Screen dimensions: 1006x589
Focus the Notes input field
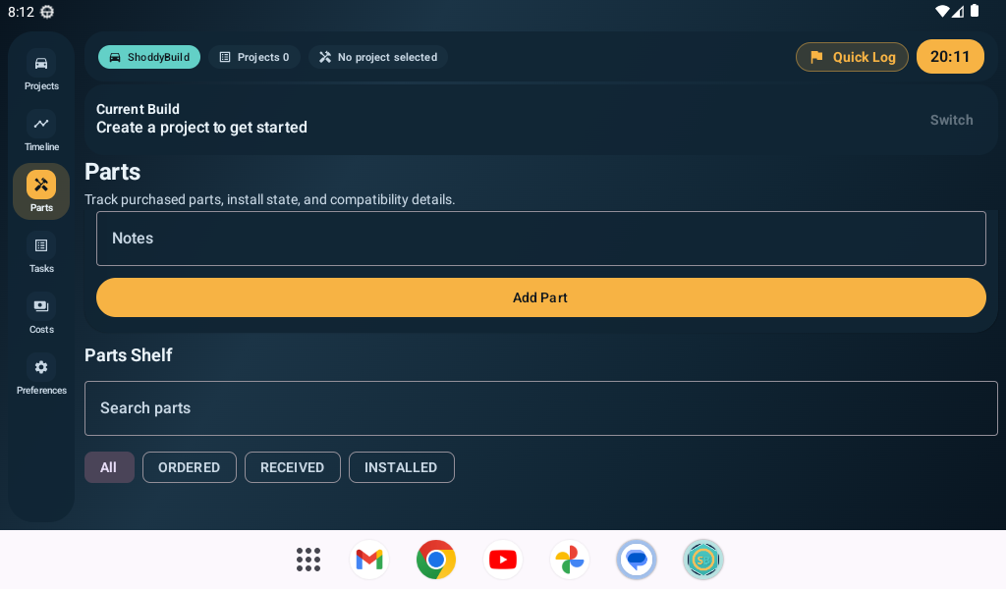(x=541, y=239)
